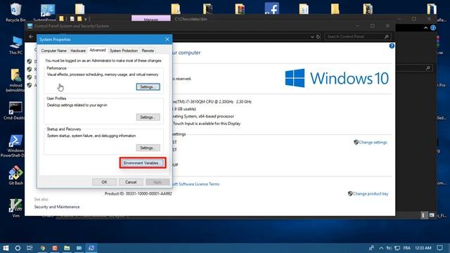Open User Profiles Settings button
Screen dimensions: 450x253
pos(148,117)
